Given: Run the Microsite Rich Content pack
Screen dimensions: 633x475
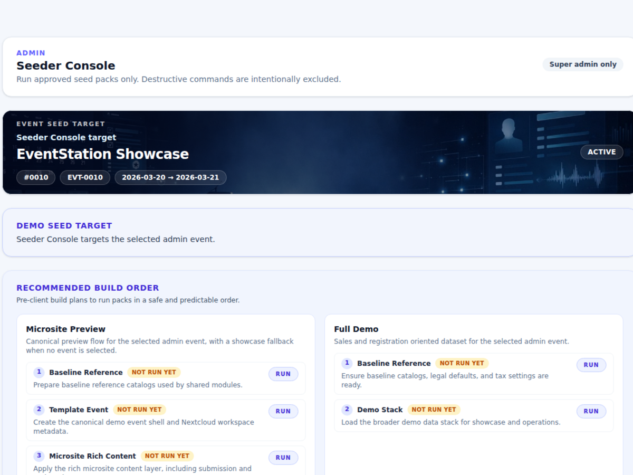Looking at the screenshot, I should (283, 458).
